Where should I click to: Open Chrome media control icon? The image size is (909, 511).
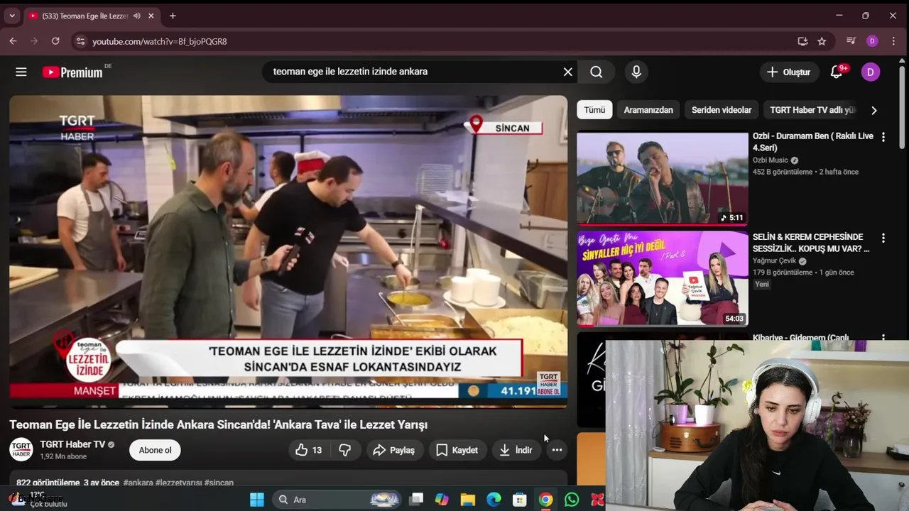point(851,41)
